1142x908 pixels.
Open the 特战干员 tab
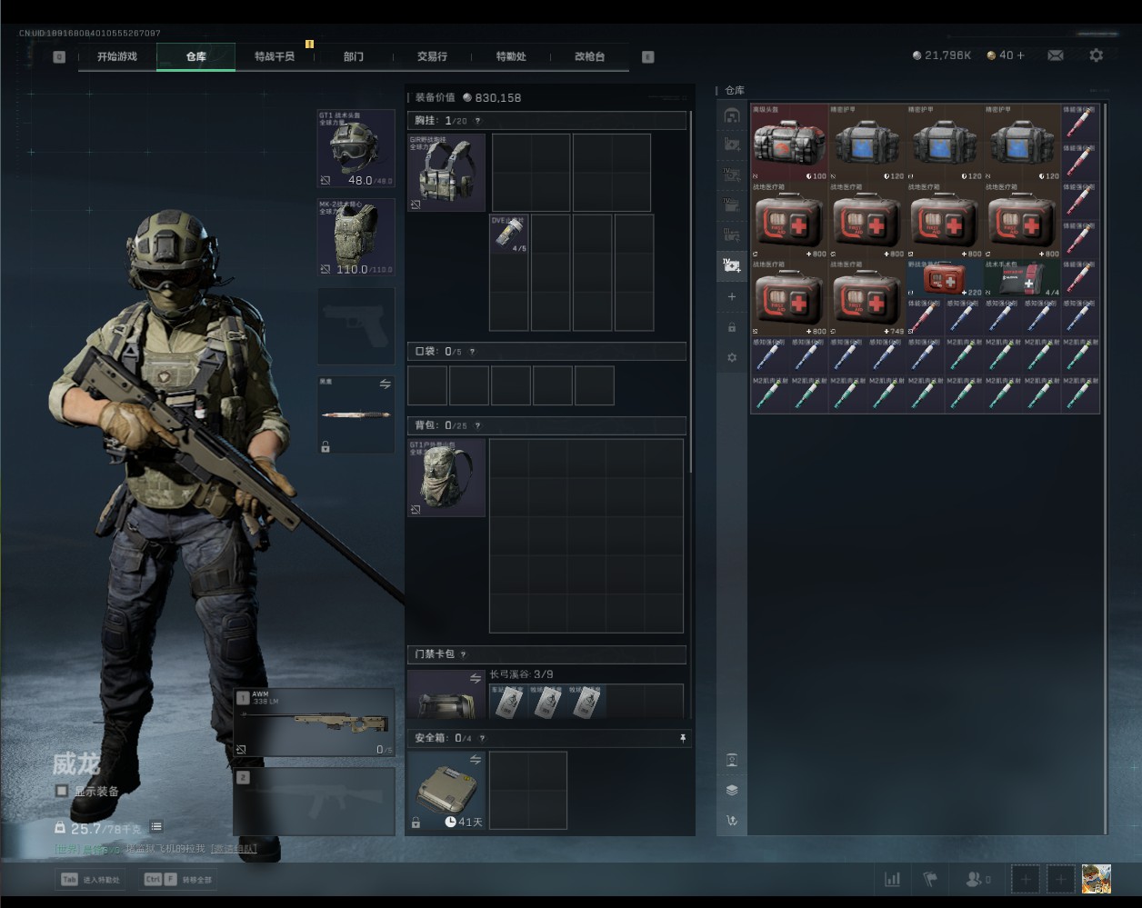[x=275, y=56]
